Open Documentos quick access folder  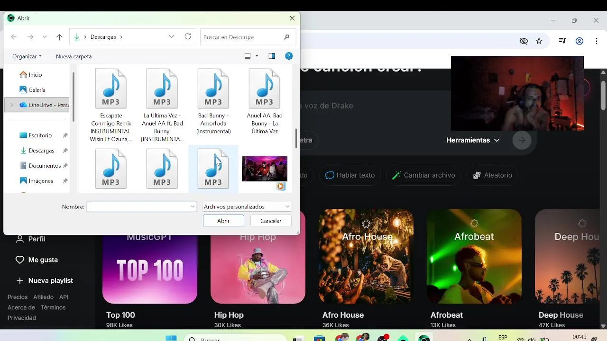coord(45,166)
